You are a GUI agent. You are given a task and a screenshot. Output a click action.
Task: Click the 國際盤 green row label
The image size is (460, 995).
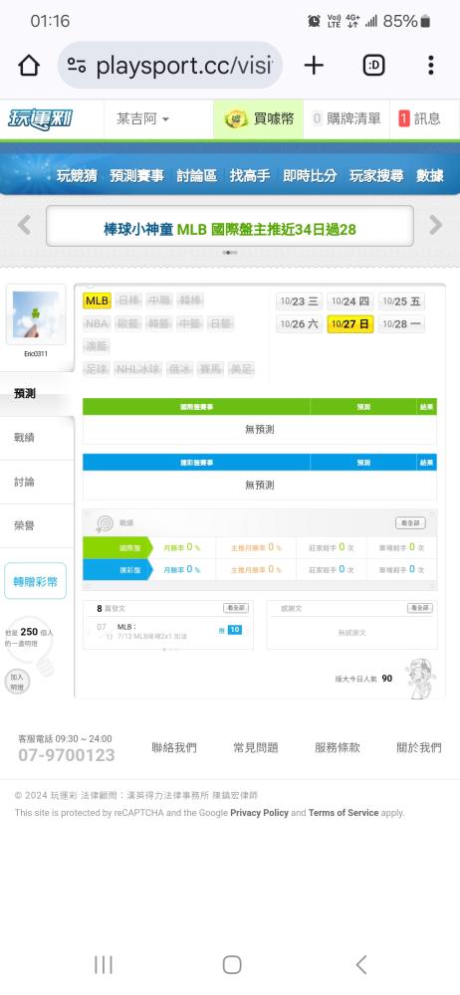point(118,547)
